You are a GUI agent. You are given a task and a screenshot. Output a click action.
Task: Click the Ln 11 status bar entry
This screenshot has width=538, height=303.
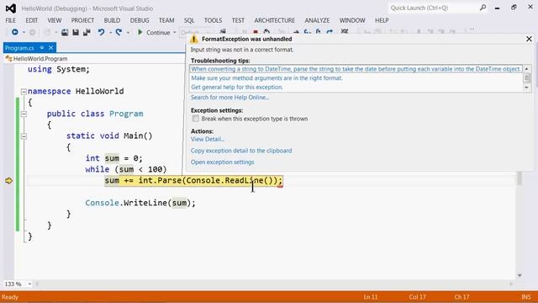[x=370, y=297]
